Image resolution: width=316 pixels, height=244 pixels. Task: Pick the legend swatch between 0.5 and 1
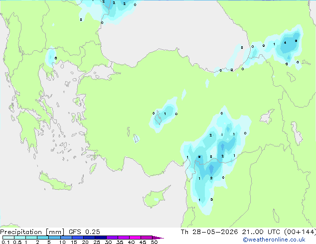point(20,238)
